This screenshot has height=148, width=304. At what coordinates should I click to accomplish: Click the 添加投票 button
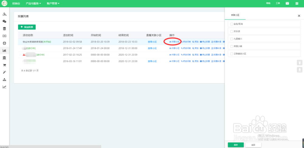27,27
